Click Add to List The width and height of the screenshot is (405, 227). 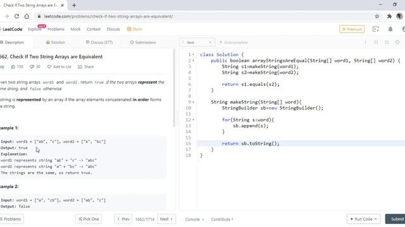(59, 67)
